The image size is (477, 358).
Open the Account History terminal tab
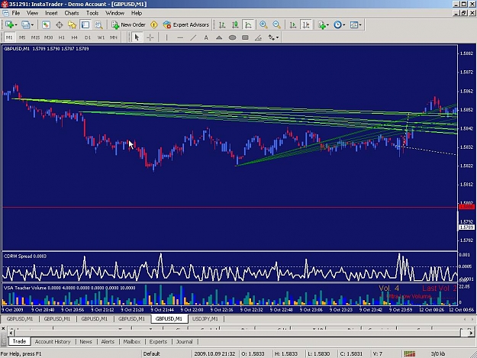pyautogui.click(x=53, y=341)
